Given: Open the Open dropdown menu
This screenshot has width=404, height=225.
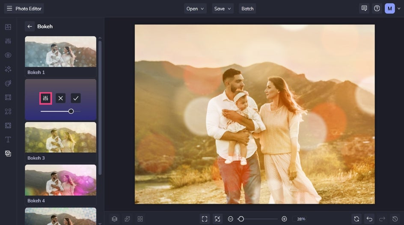Looking at the screenshot, I should 195,9.
